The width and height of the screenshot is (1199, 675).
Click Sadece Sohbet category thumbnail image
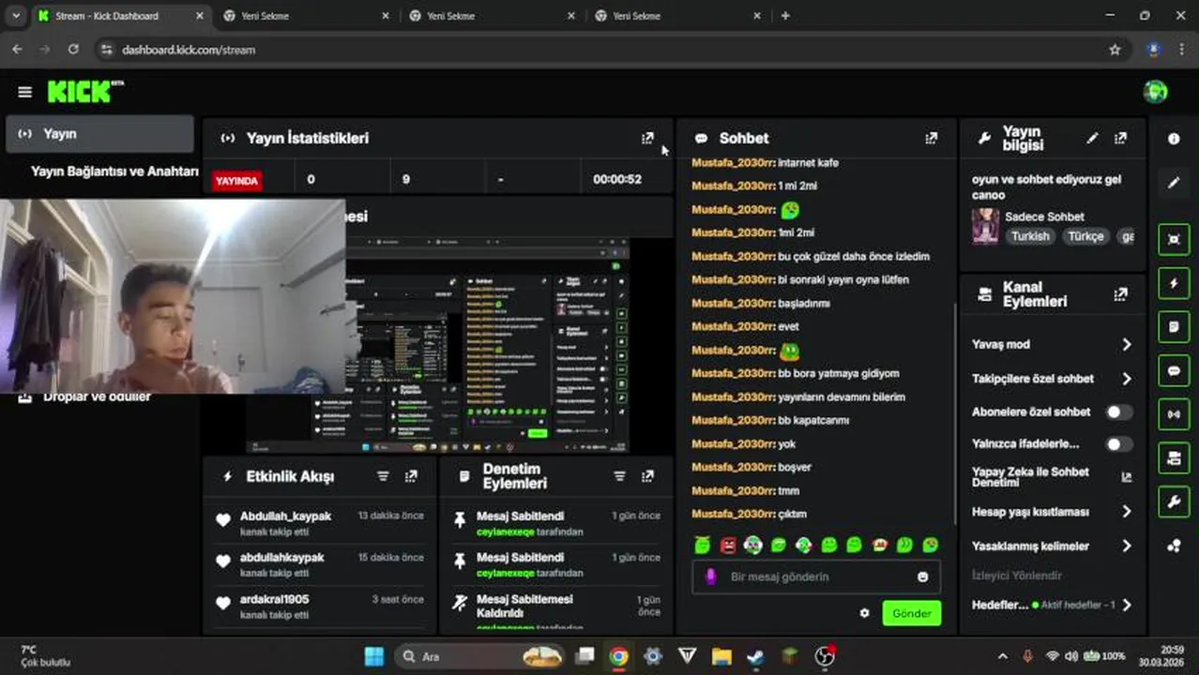tap(985, 226)
